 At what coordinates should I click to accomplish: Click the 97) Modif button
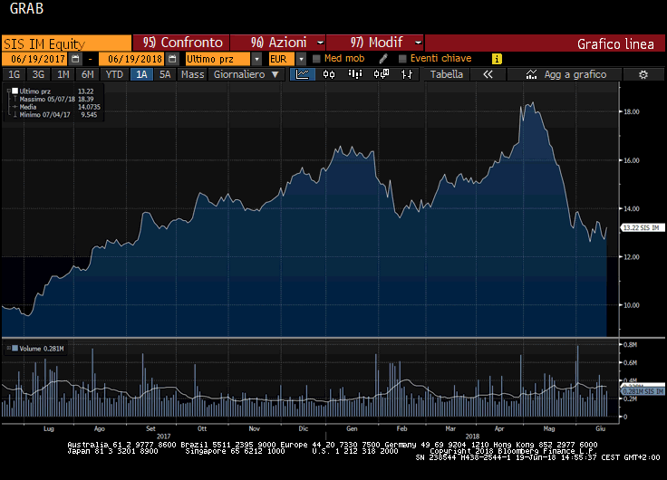(x=375, y=43)
